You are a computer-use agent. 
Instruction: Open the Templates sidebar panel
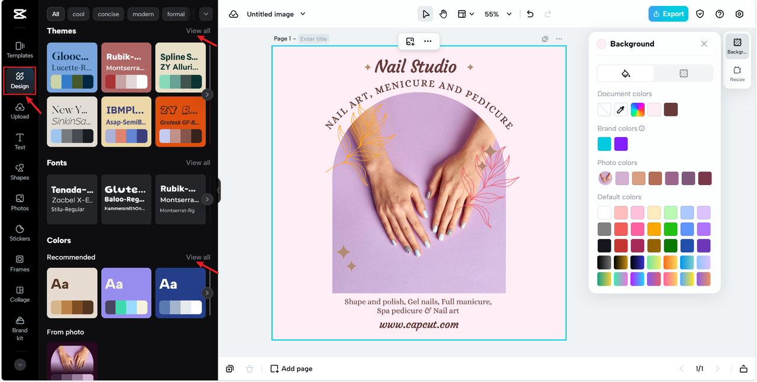(20, 50)
